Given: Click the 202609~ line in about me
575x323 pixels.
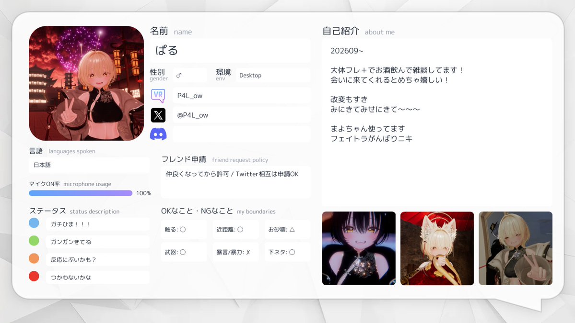Looking at the screenshot, I should 347,51.
